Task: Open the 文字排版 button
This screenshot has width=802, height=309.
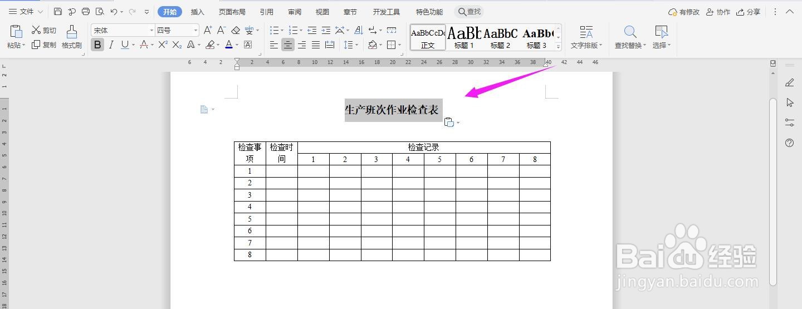Action: [586, 37]
